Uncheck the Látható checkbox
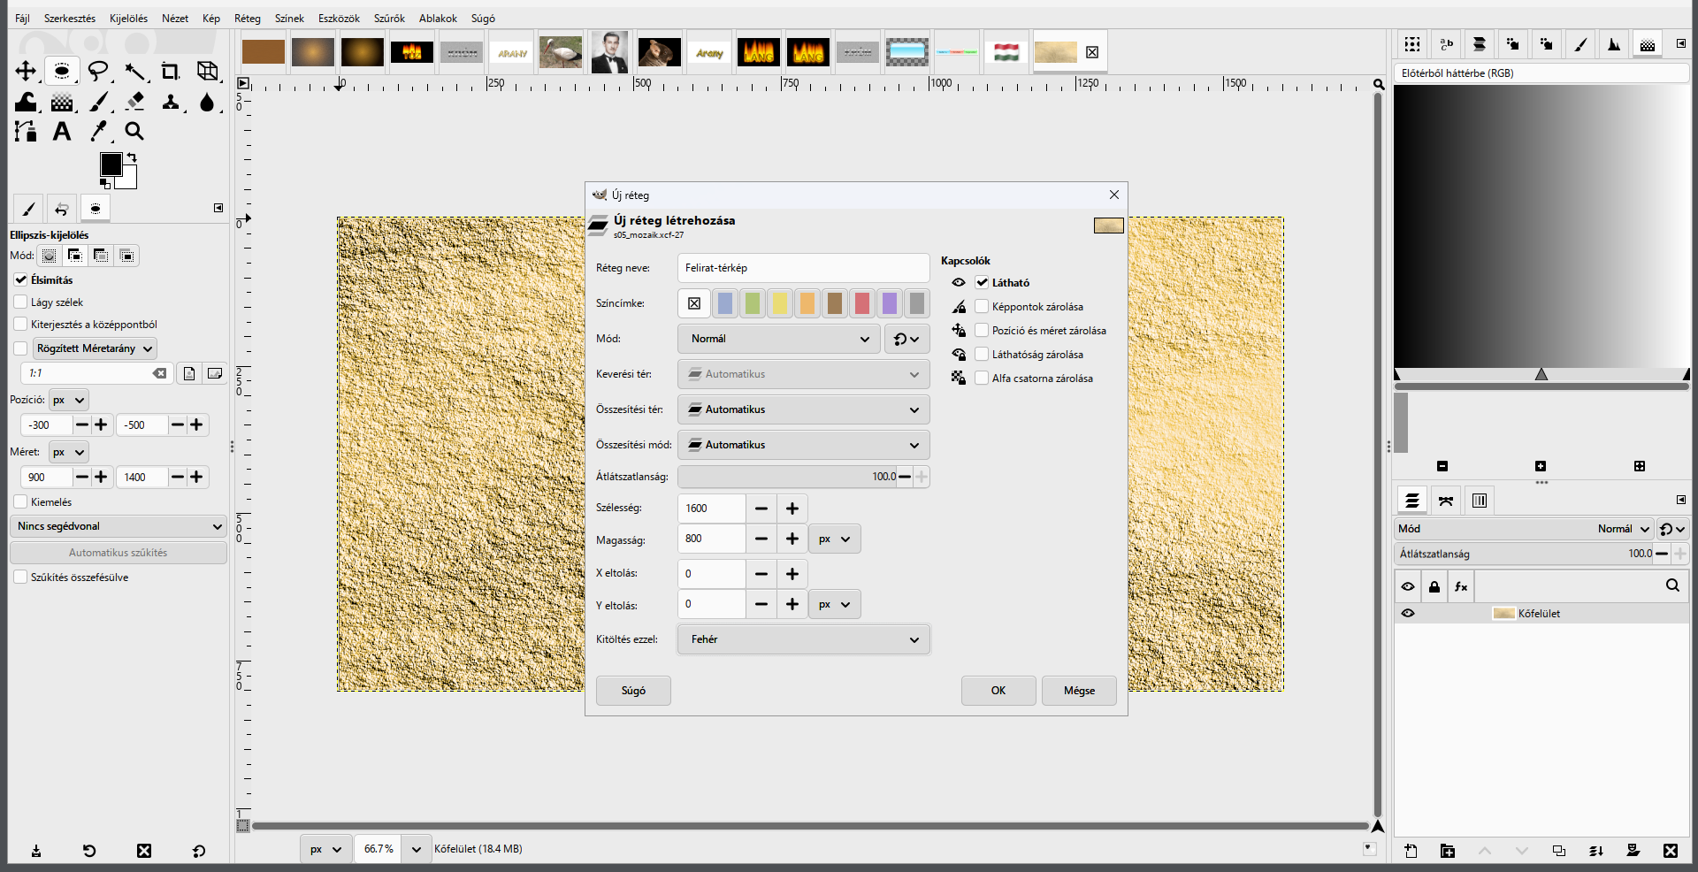The image size is (1698, 872). tap(982, 283)
